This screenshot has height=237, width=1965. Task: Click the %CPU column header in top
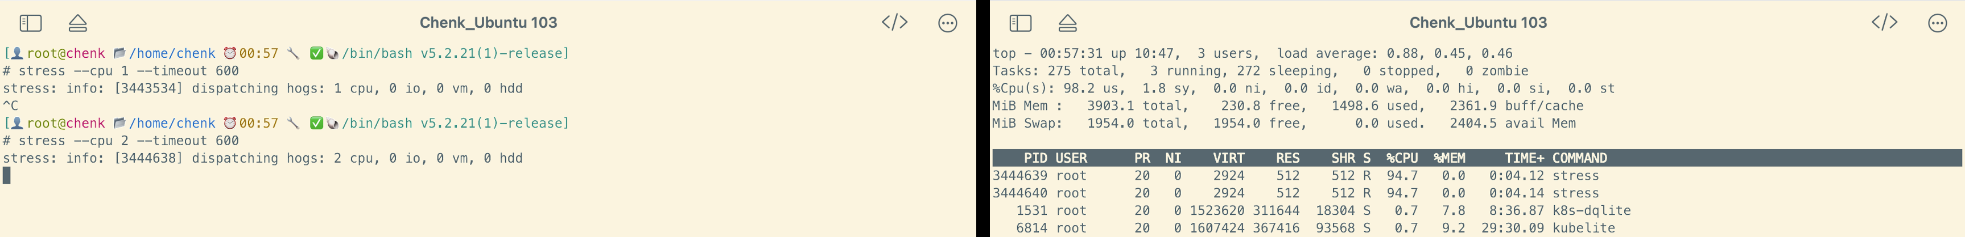[x=1402, y=158]
